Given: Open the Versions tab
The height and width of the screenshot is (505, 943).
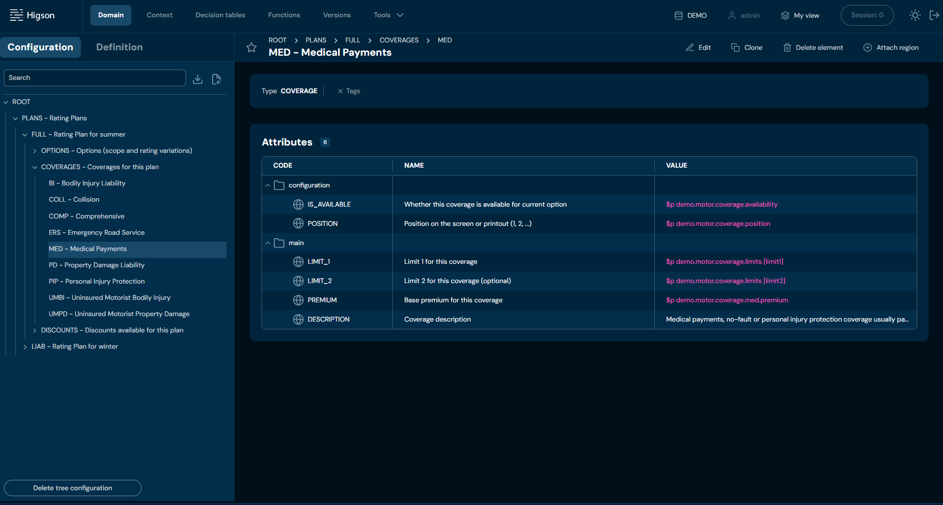Looking at the screenshot, I should point(337,15).
